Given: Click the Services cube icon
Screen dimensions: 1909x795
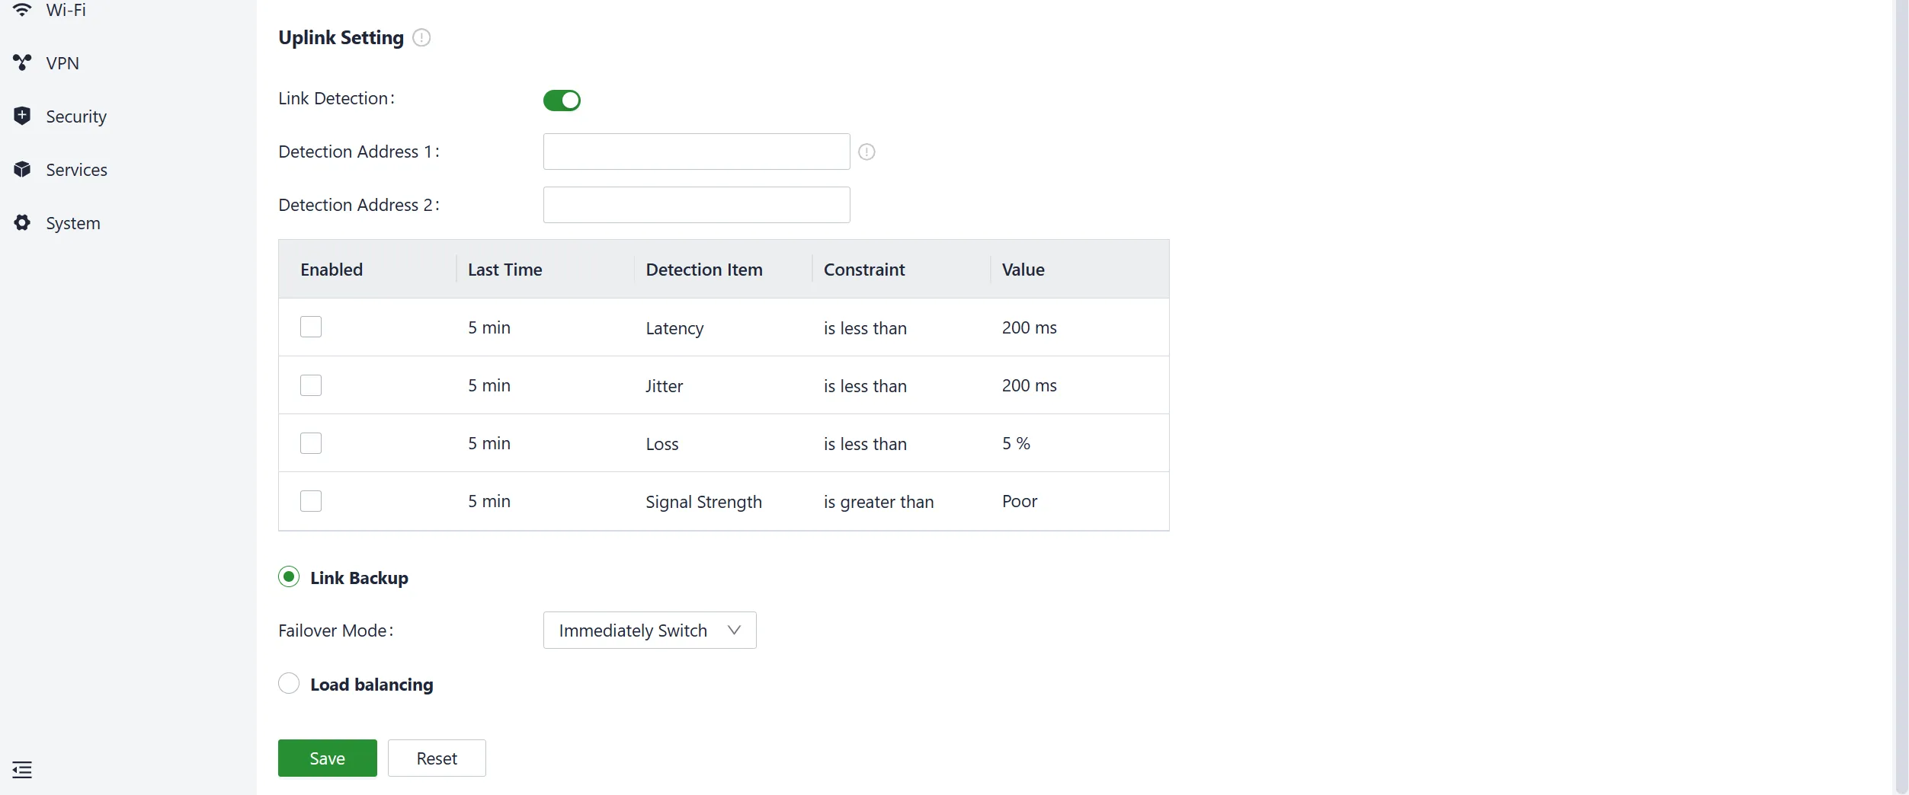Looking at the screenshot, I should pyautogui.click(x=22, y=169).
